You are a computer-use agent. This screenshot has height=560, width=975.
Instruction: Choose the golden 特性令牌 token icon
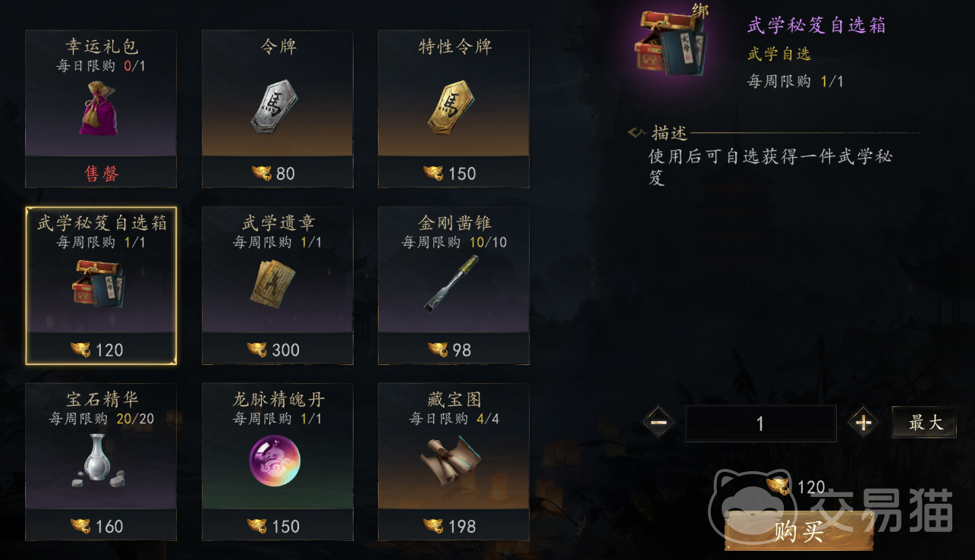point(452,107)
